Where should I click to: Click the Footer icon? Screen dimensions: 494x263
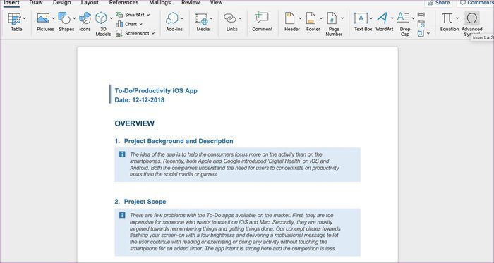(311, 18)
